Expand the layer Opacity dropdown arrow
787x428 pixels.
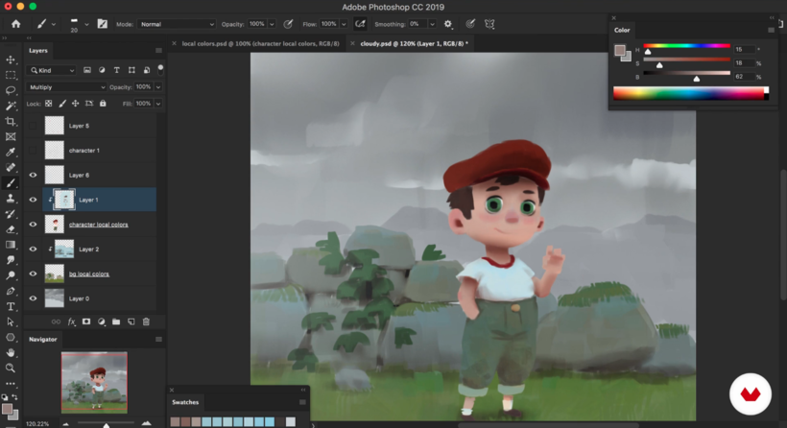(158, 86)
